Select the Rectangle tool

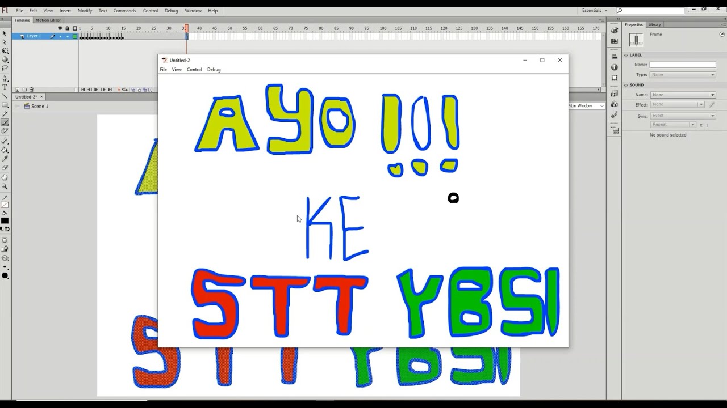click(x=5, y=105)
